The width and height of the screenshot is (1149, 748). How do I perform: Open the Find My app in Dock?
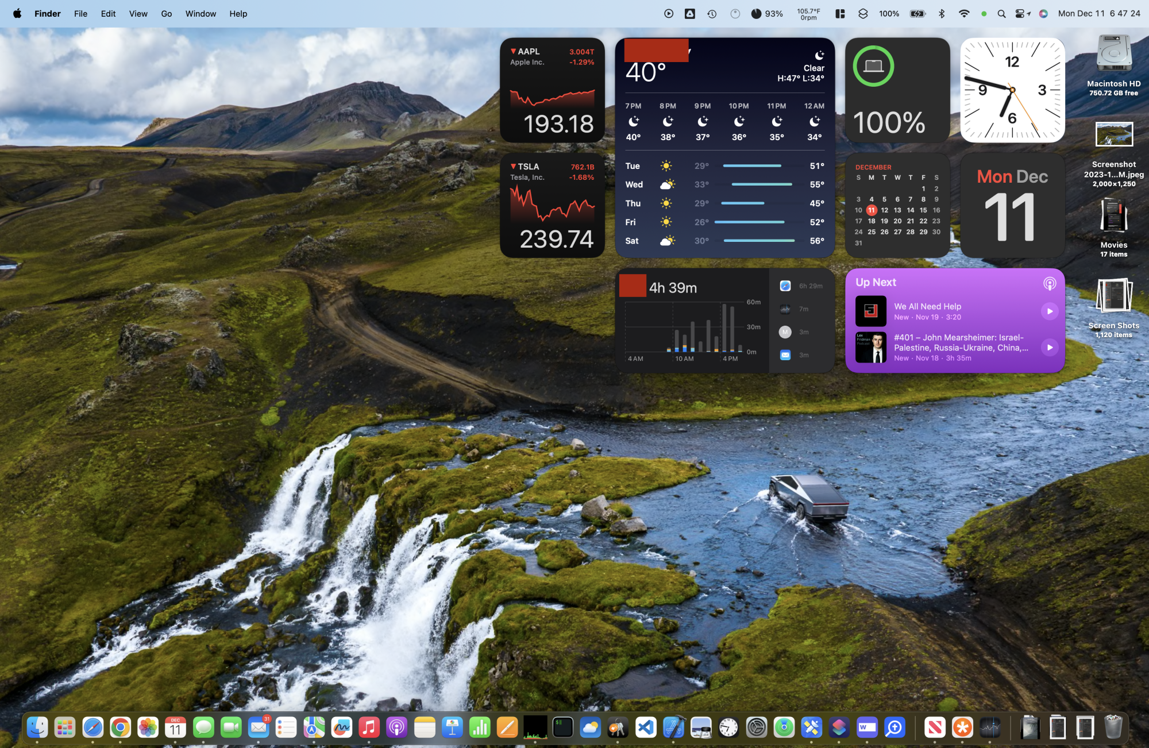(x=784, y=728)
